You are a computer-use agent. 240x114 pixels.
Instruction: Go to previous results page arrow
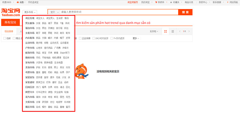click(180, 31)
